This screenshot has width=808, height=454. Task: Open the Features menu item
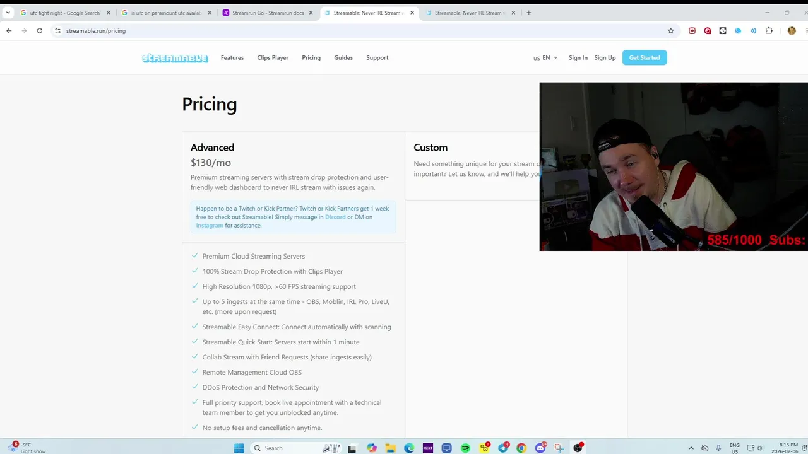click(232, 58)
